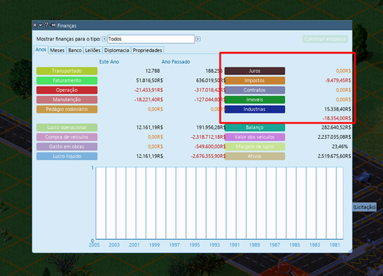Click the Balanço value 282.640,52R$
The height and width of the screenshot is (276, 383).
(x=336, y=127)
